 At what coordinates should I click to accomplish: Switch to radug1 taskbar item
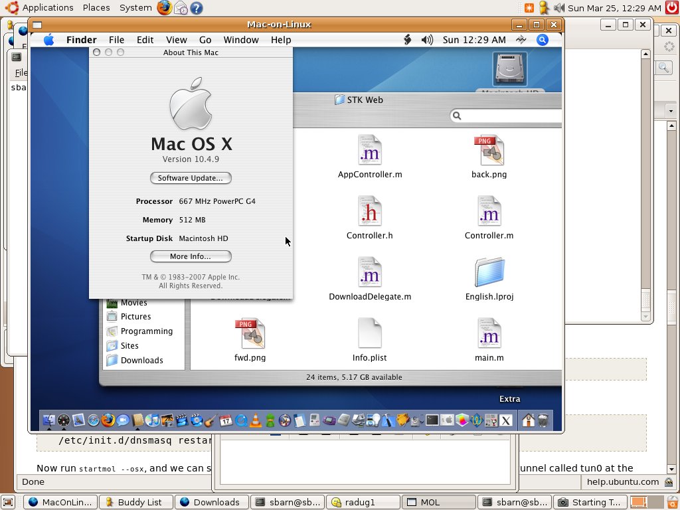tap(363, 502)
